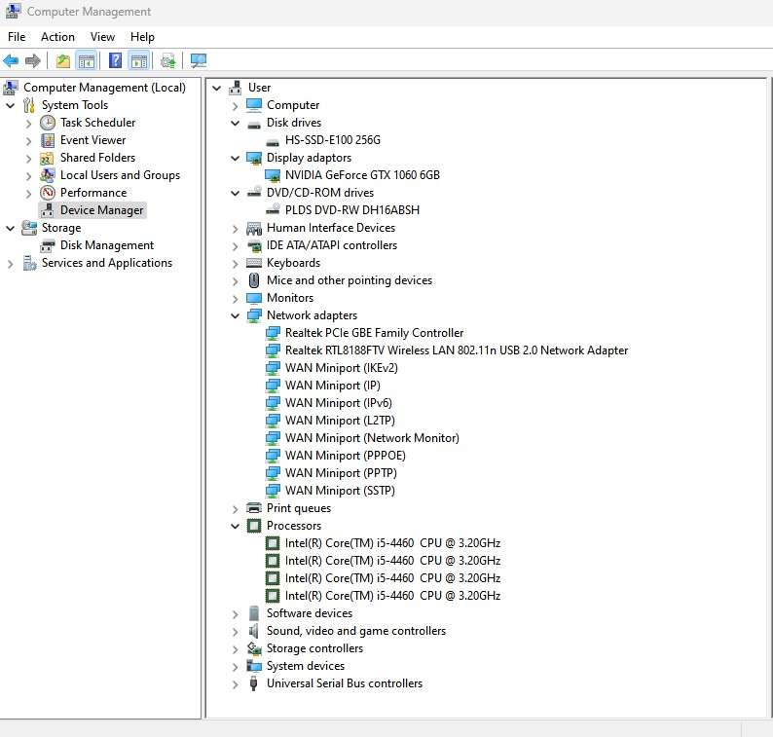Viewport: 773px width, 737px height.
Task: Click the blue Help question mark icon
Action: point(115,60)
